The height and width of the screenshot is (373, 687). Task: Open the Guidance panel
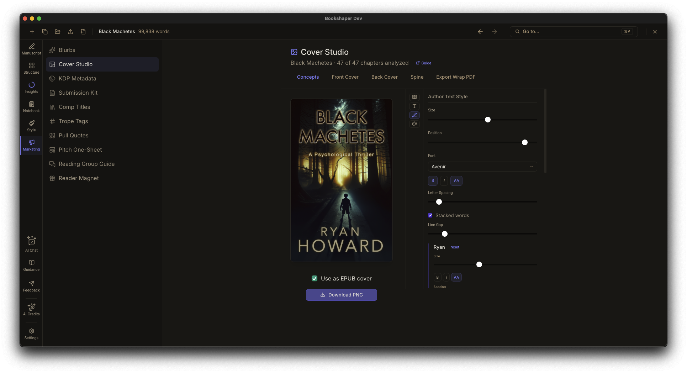(31, 266)
